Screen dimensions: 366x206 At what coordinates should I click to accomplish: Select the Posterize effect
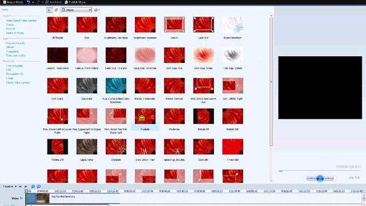(174, 116)
